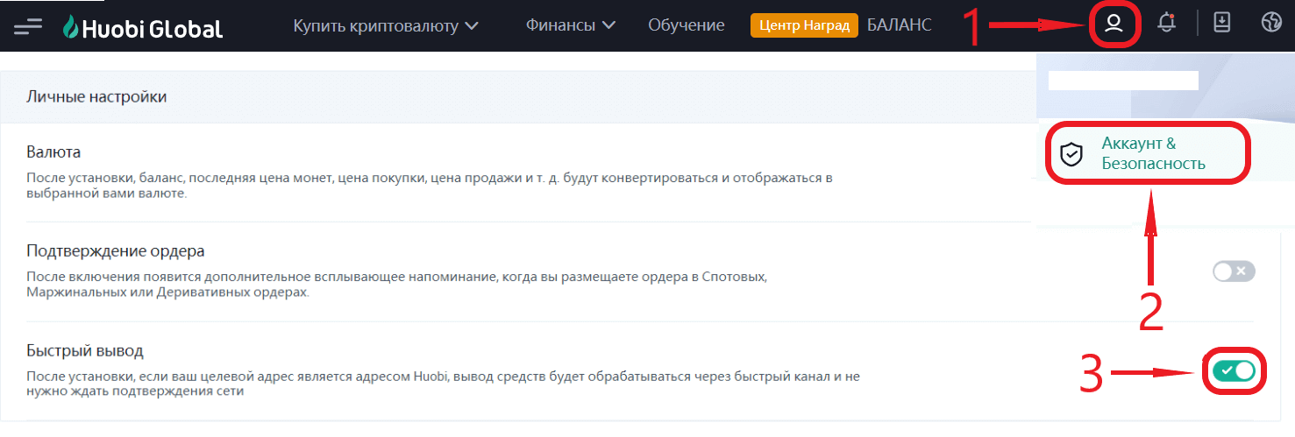Click the app download icon in the header
Viewport: 1295px width, 437px height.
tap(1221, 25)
